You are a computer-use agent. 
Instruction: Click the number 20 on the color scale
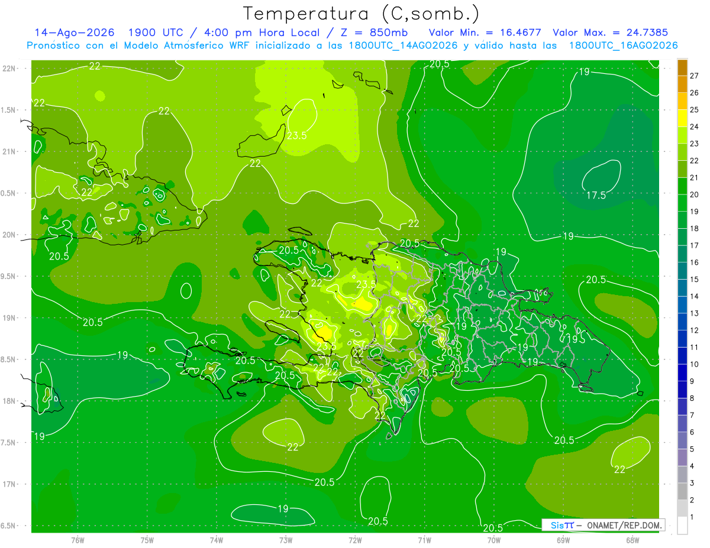[694, 194]
